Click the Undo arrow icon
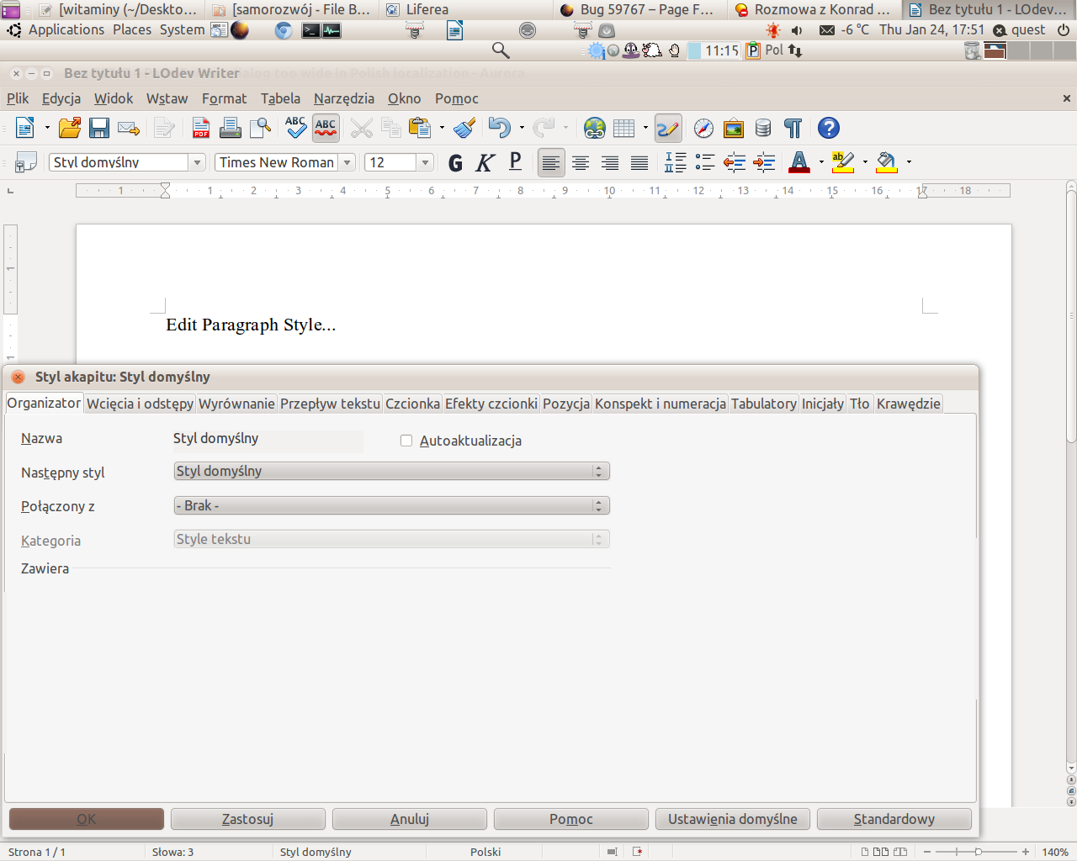 tap(499, 129)
